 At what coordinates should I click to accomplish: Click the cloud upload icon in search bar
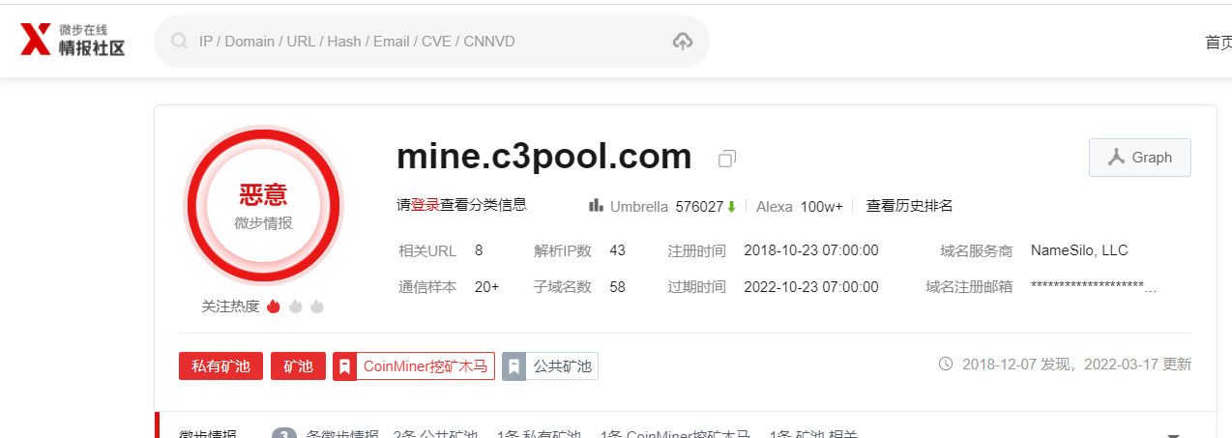[x=683, y=41]
